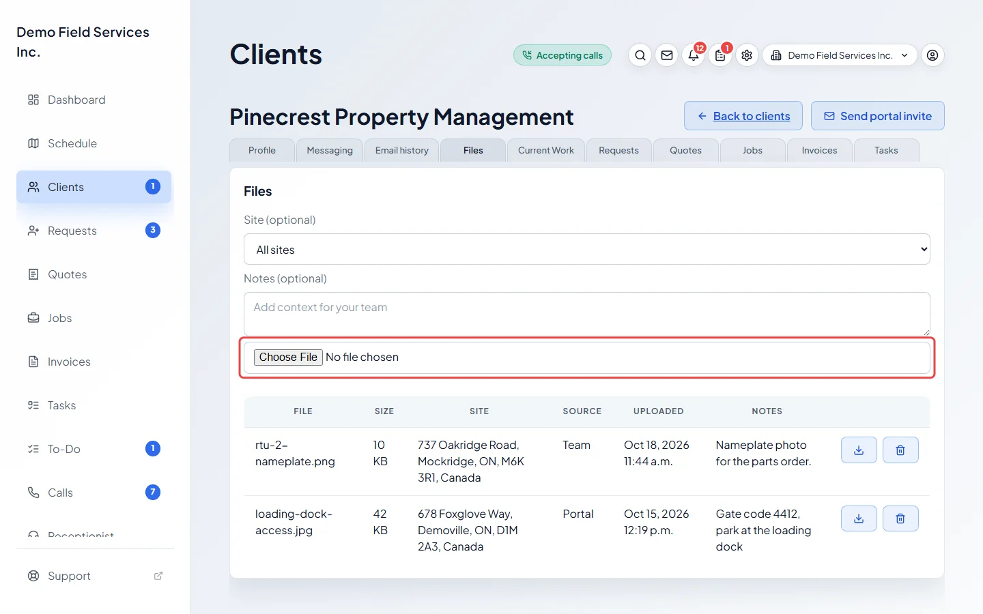Switch to the Tasks tab
Screen dimensions: 983x614
point(887,150)
